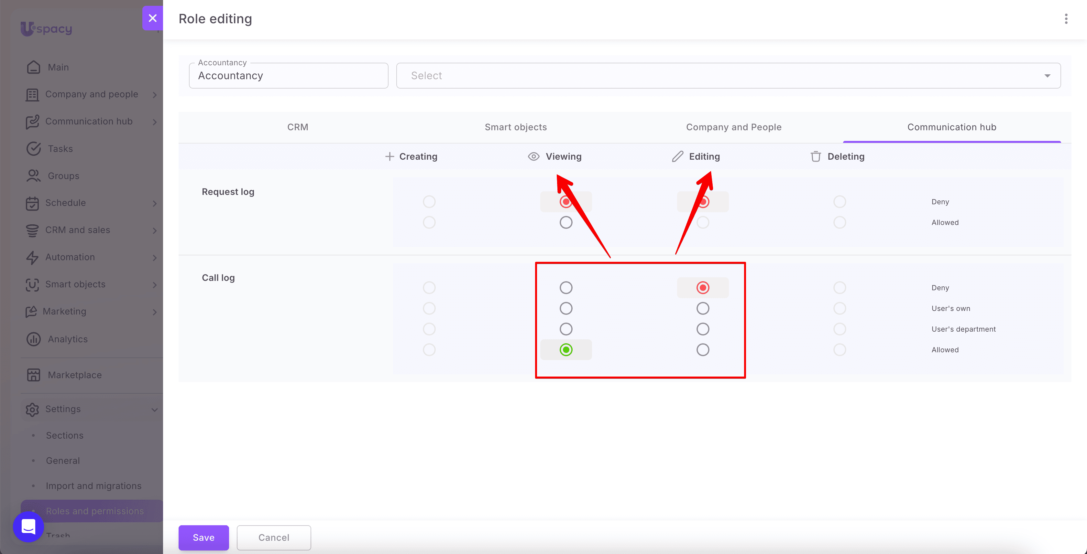The width and height of the screenshot is (1087, 554).
Task: Open the Tasks checkmark icon in sidebar
Action: coord(33,148)
